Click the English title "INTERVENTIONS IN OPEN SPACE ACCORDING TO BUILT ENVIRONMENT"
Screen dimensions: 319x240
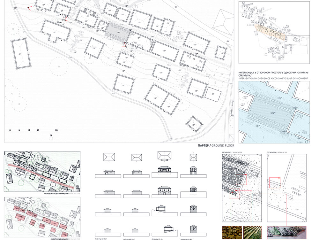pyautogui.click(x=273, y=78)
